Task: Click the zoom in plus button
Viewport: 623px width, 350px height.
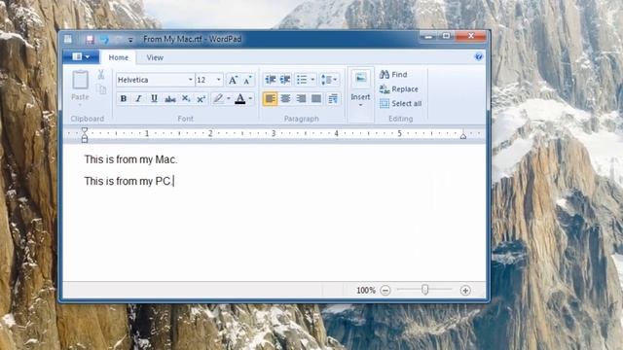Action: [465, 291]
